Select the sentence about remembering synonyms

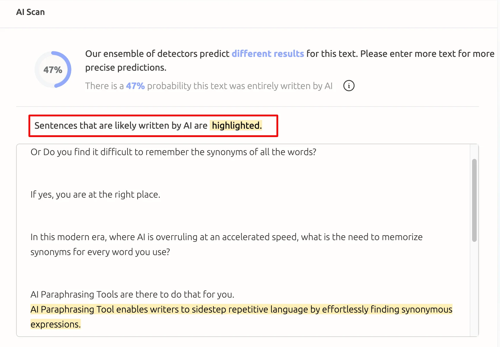[173, 152]
